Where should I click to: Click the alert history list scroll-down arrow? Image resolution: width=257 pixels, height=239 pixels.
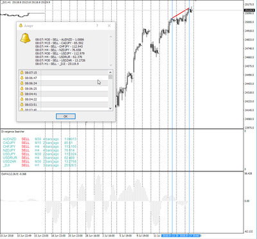tap(111, 108)
